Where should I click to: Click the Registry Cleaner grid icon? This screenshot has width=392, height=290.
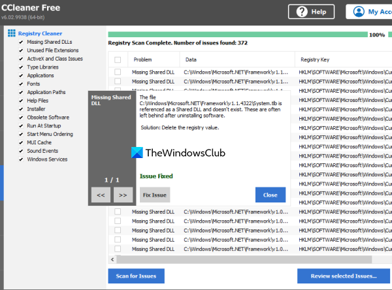[x=12, y=33]
